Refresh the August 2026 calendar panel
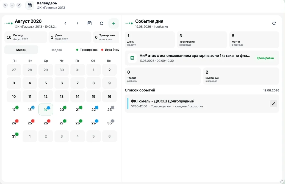This screenshot has height=184, width=285. pyautogui.click(x=102, y=23)
